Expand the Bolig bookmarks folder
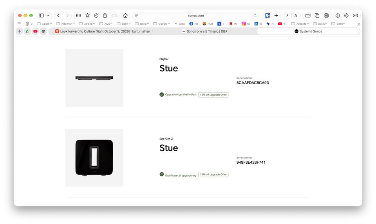The image size is (376, 224). 142,24
